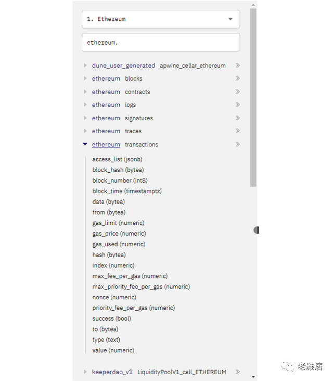This screenshot has width=333, height=381.
Task: Select the hash (bytea) column
Action: coord(109,255)
